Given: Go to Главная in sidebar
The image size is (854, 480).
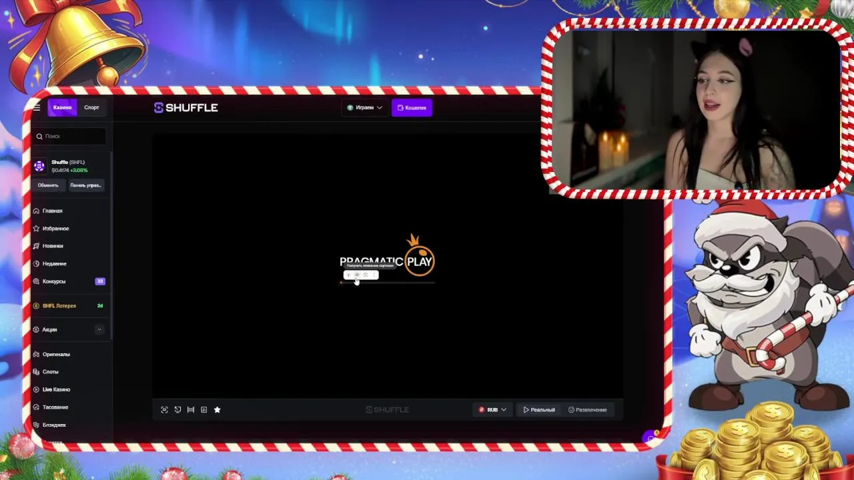Looking at the screenshot, I should (52, 211).
